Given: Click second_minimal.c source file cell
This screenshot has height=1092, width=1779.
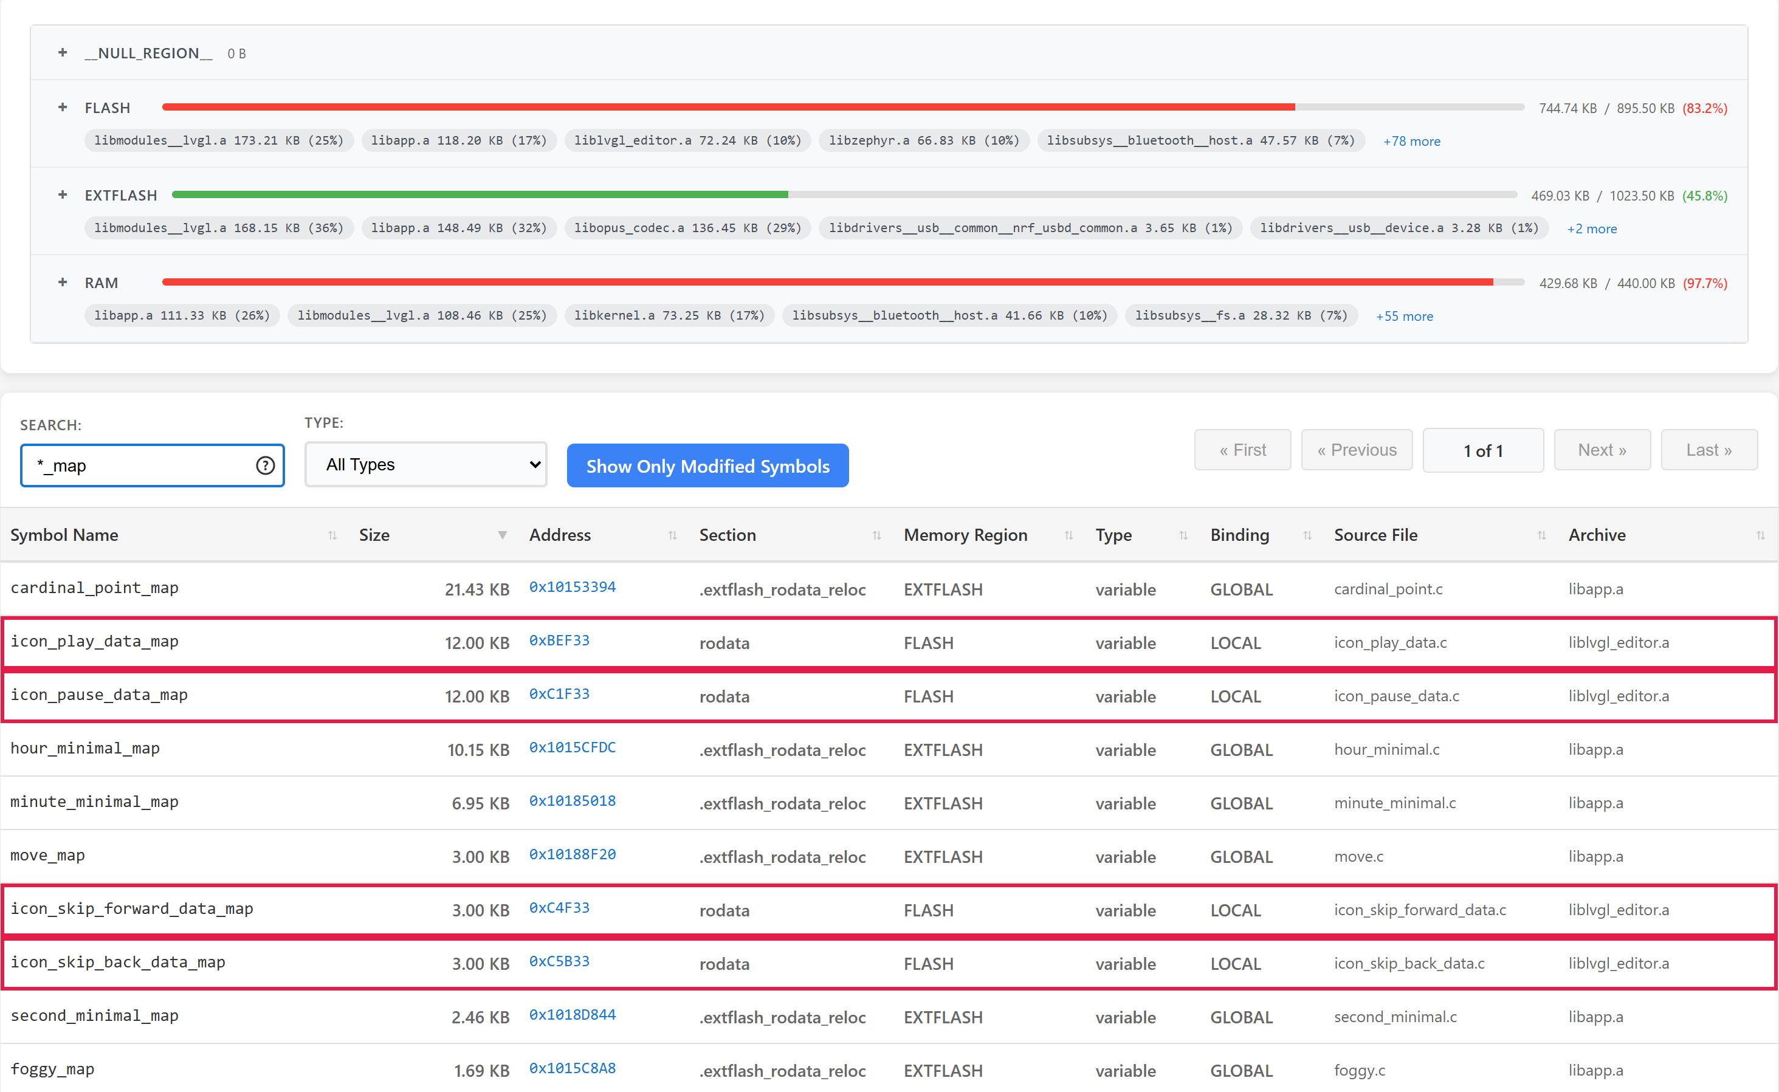Looking at the screenshot, I should (x=1395, y=1016).
